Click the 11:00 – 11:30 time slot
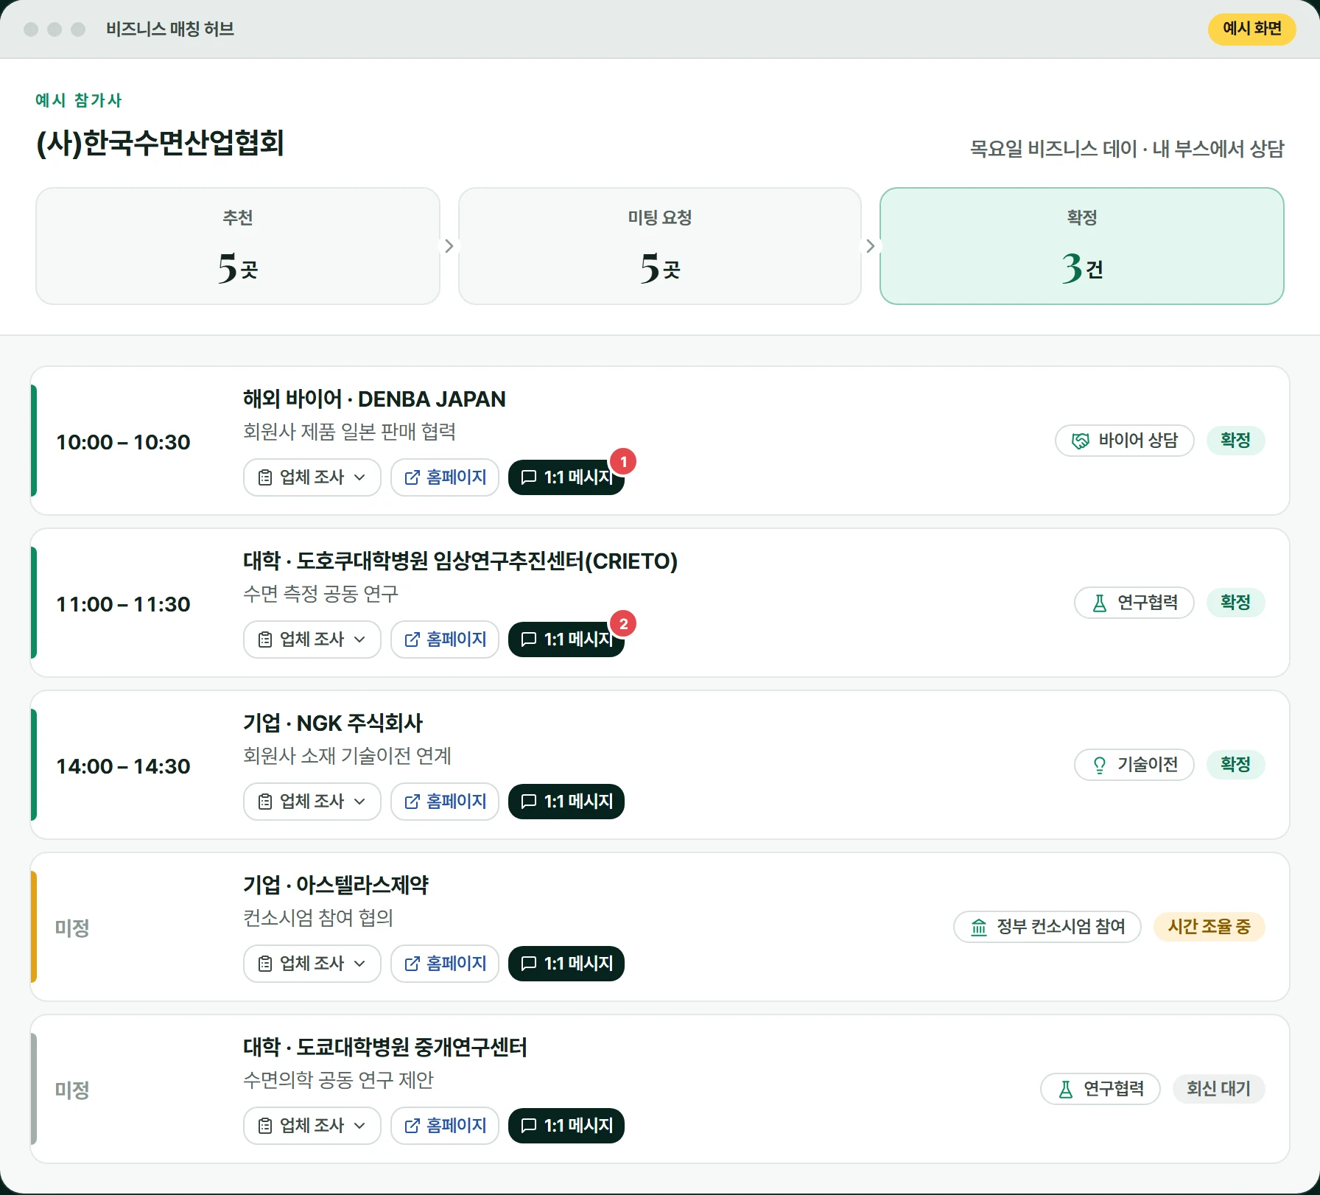The image size is (1320, 1195). (x=123, y=604)
